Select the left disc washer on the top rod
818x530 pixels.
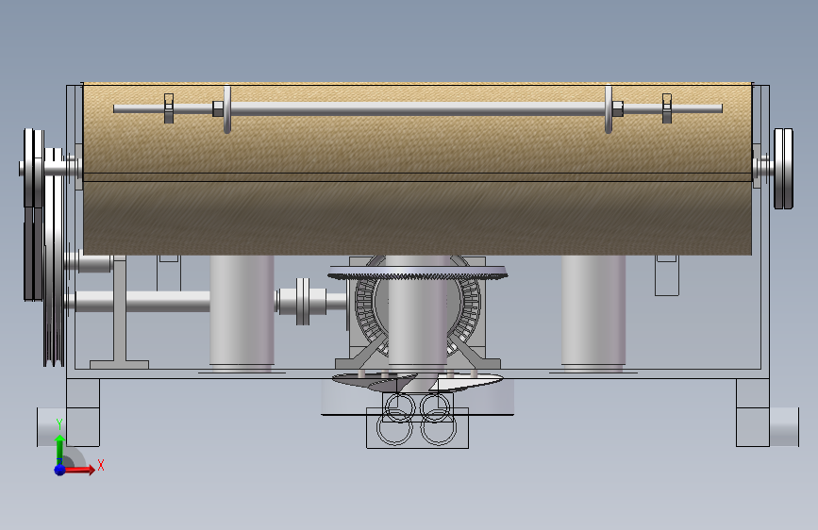227,109
